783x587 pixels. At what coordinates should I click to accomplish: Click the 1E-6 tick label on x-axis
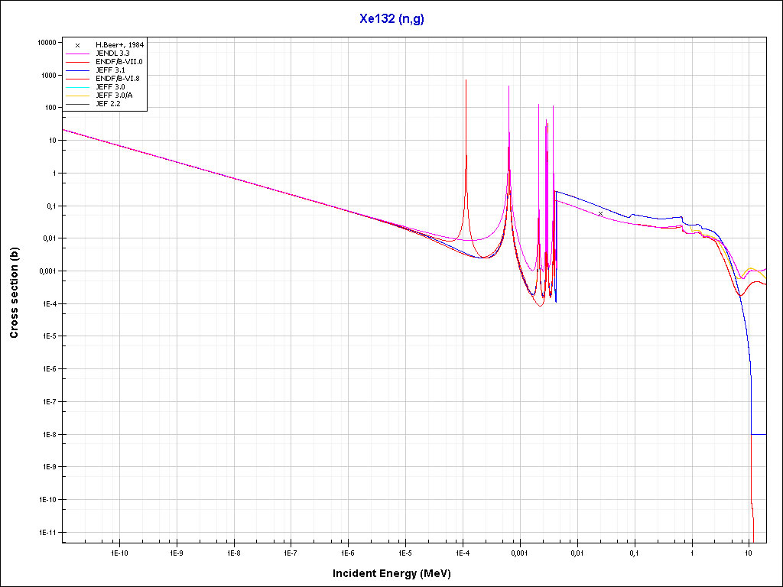coord(348,552)
